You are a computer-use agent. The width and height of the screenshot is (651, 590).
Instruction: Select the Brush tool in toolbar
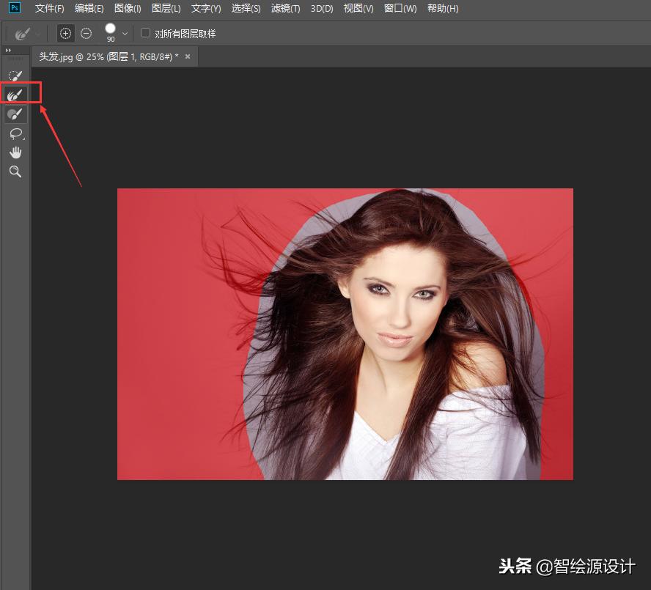(15, 114)
